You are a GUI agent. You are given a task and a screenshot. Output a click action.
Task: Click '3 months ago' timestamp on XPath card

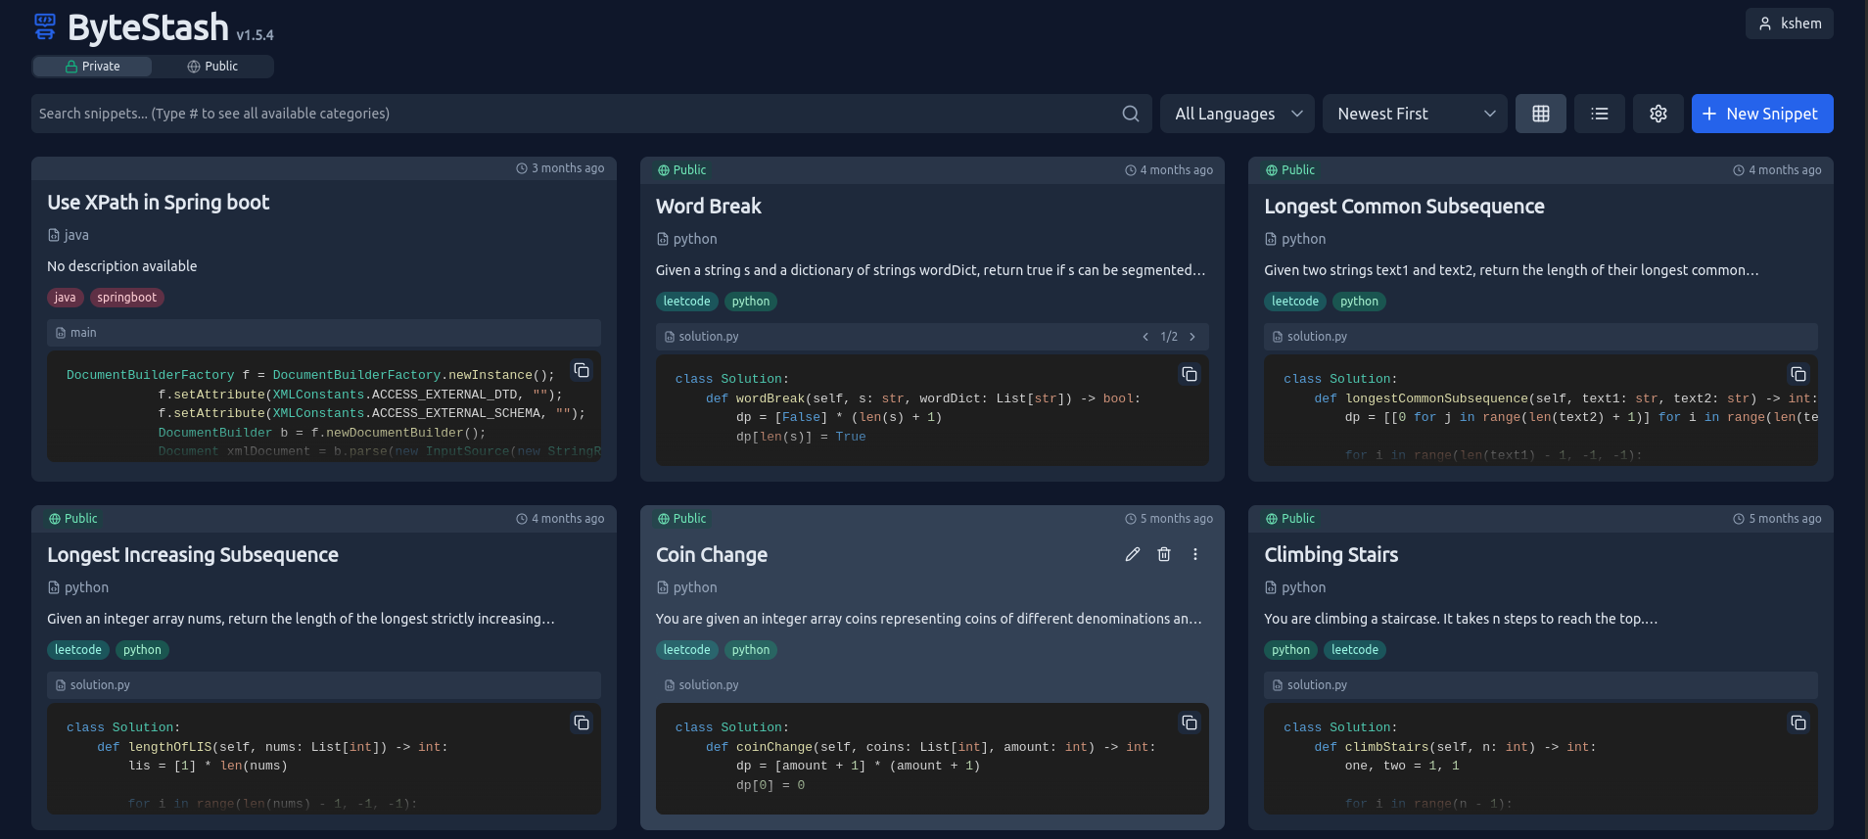point(560,168)
